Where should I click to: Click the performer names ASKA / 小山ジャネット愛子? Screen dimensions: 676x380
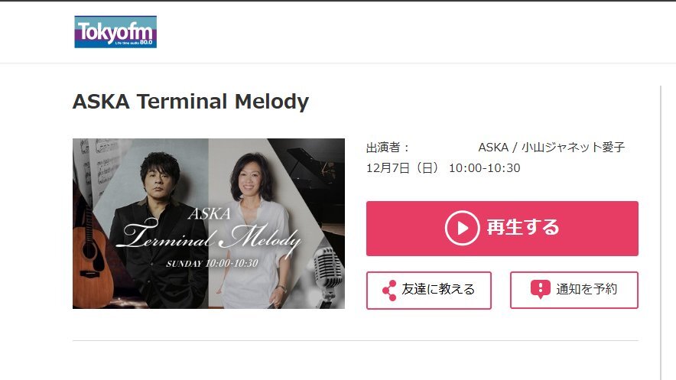[x=551, y=148]
